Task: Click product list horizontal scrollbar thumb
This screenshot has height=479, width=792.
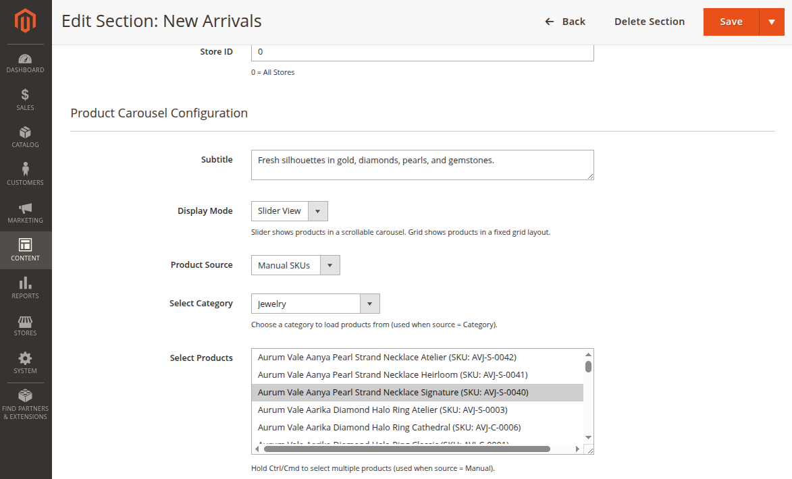Action: [407, 449]
